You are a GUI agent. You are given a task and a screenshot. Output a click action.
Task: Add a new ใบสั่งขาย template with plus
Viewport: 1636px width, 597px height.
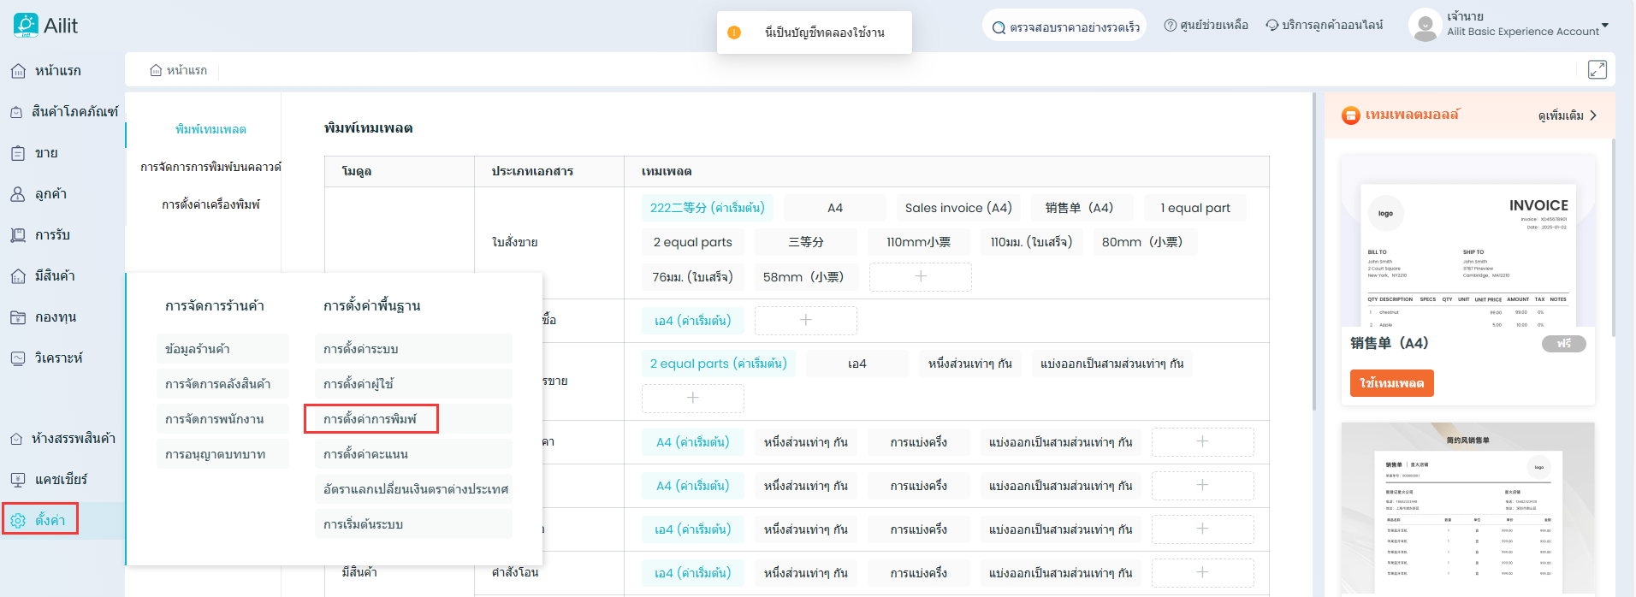pos(920,277)
